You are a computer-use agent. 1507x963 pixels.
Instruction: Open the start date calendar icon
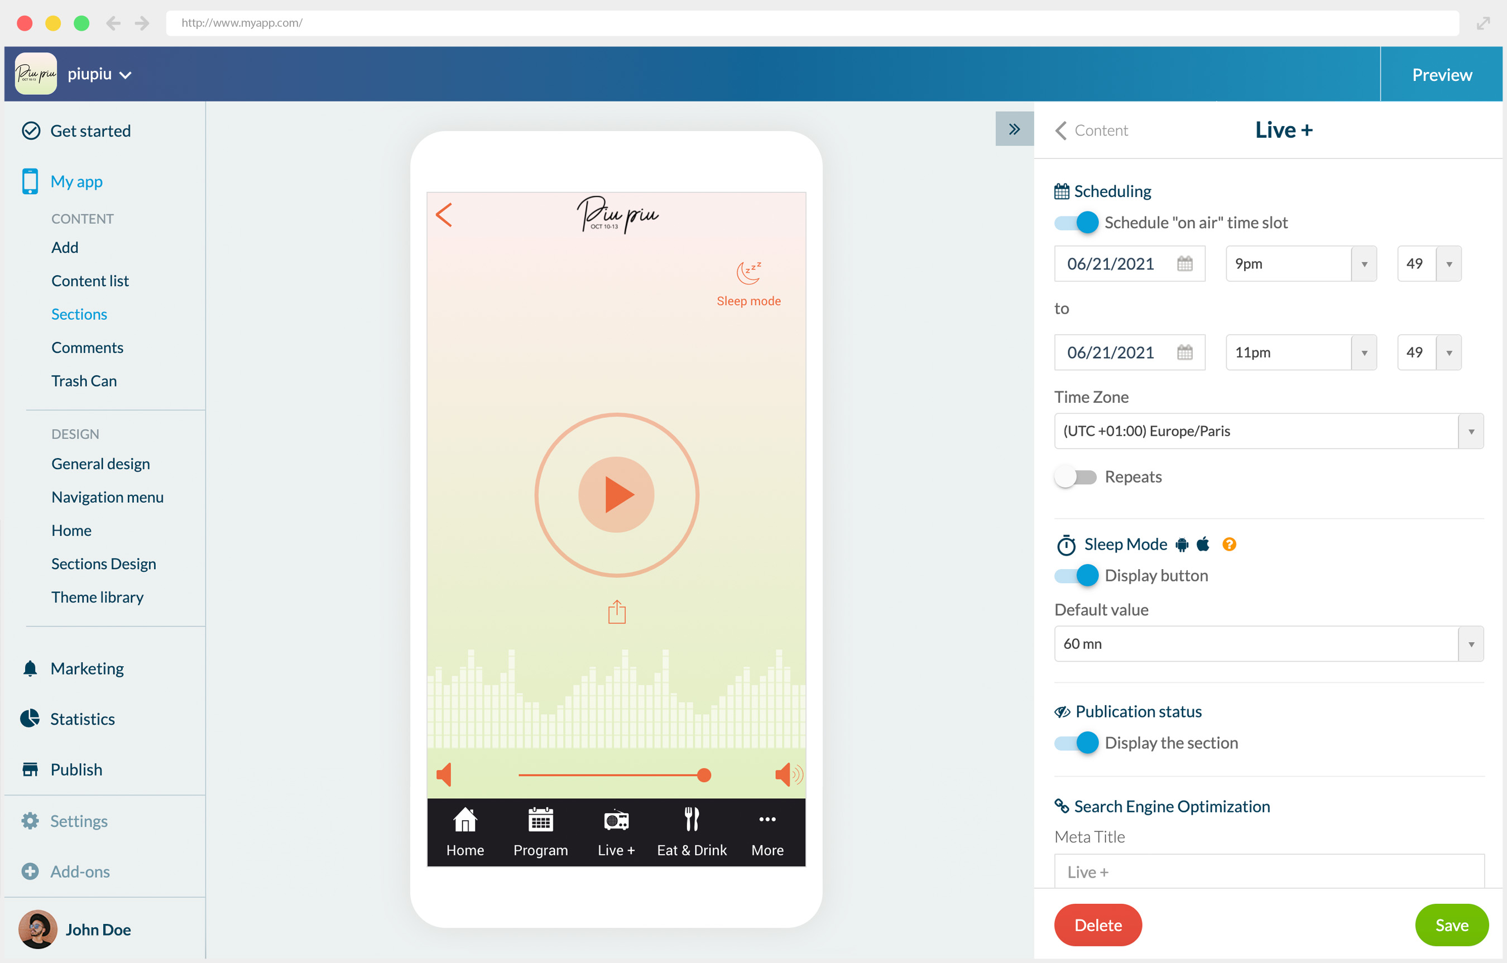click(1184, 263)
